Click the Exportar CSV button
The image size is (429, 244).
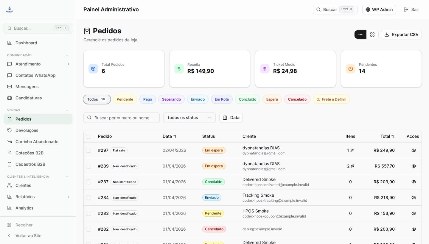(x=401, y=35)
